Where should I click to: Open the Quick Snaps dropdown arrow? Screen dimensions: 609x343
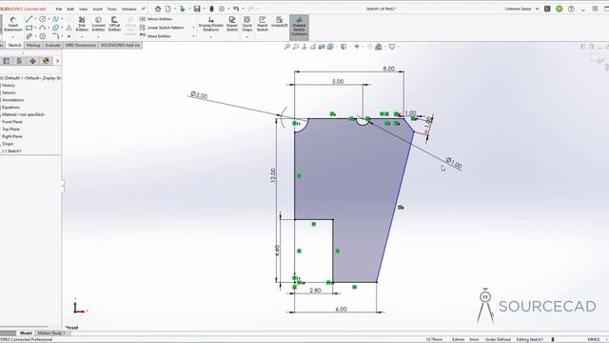247,37
